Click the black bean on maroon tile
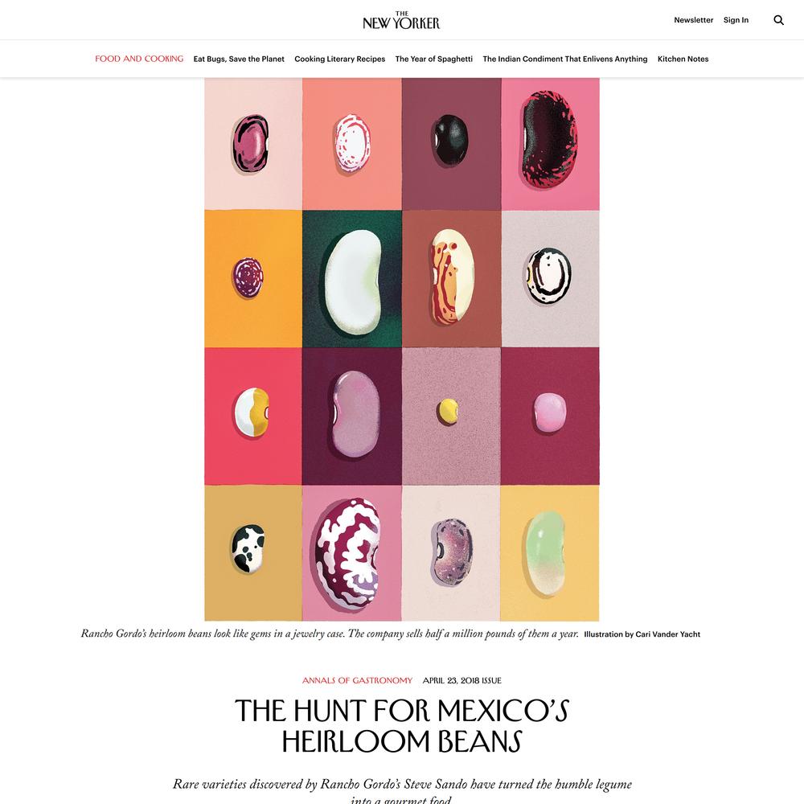This screenshot has height=804, width=804. [449, 141]
